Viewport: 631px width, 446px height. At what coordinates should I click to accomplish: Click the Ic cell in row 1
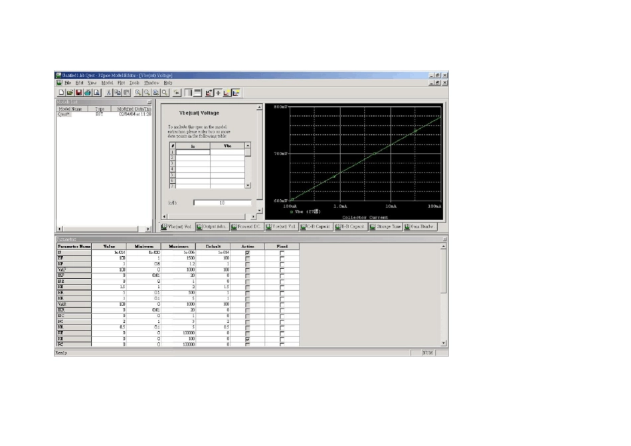193,152
